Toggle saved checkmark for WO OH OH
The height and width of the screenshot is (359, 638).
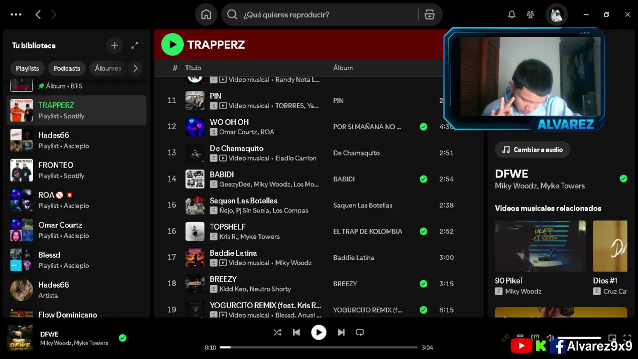423,127
